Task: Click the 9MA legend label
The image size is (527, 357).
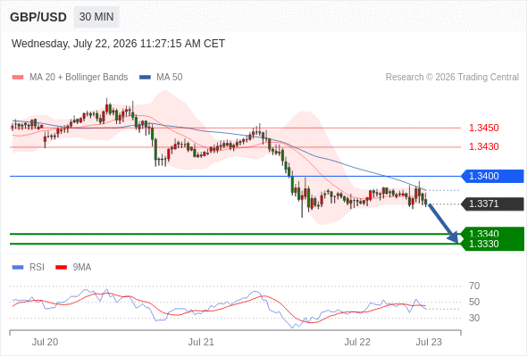Action: pos(82,268)
